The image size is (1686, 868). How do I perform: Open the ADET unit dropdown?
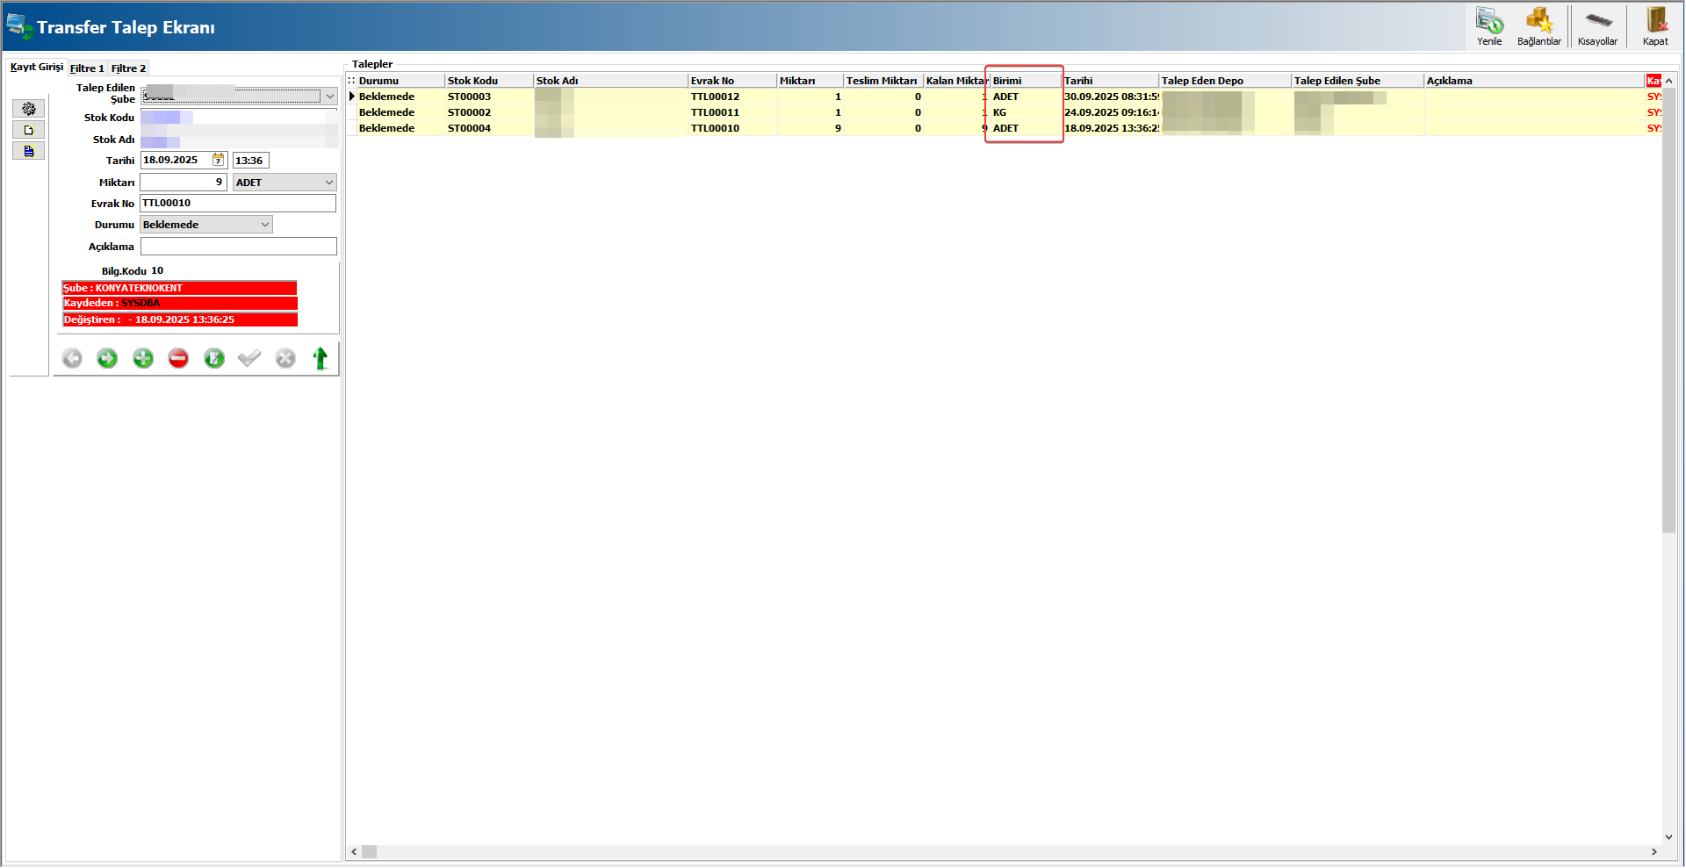[x=329, y=183]
